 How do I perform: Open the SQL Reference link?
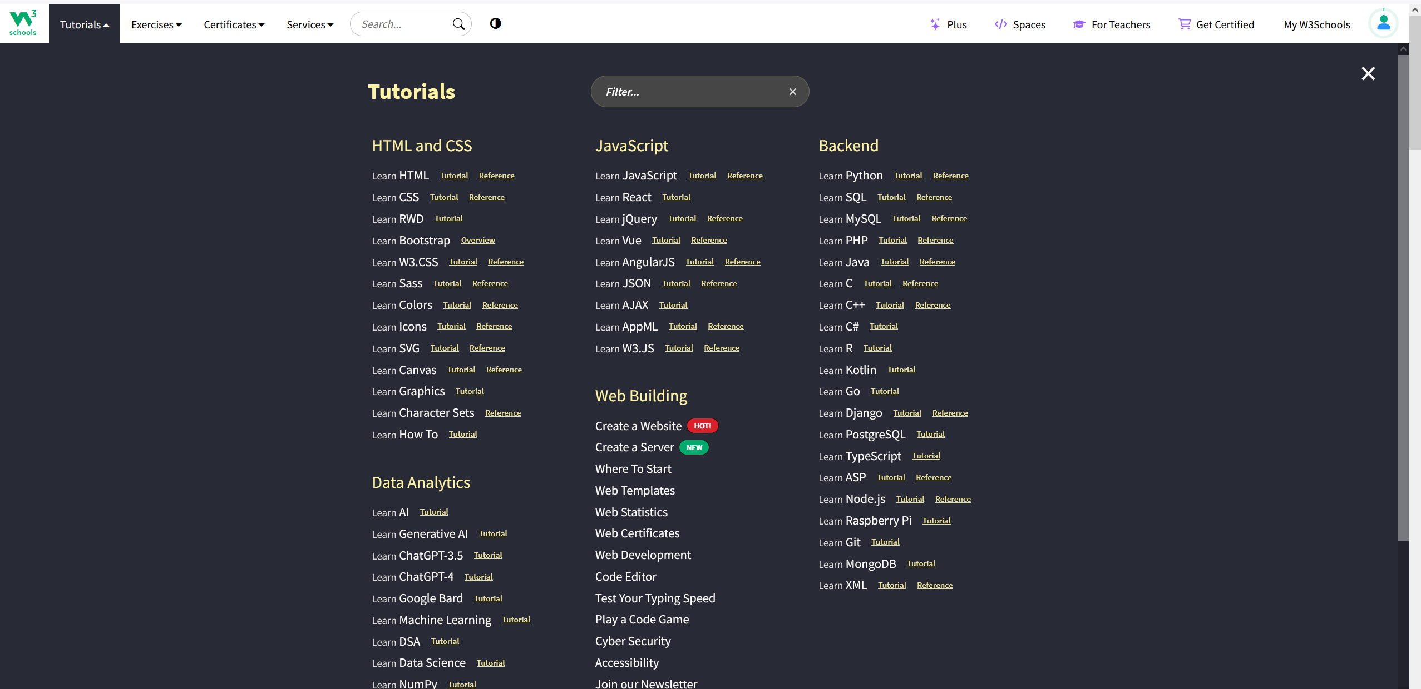tap(934, 197)
